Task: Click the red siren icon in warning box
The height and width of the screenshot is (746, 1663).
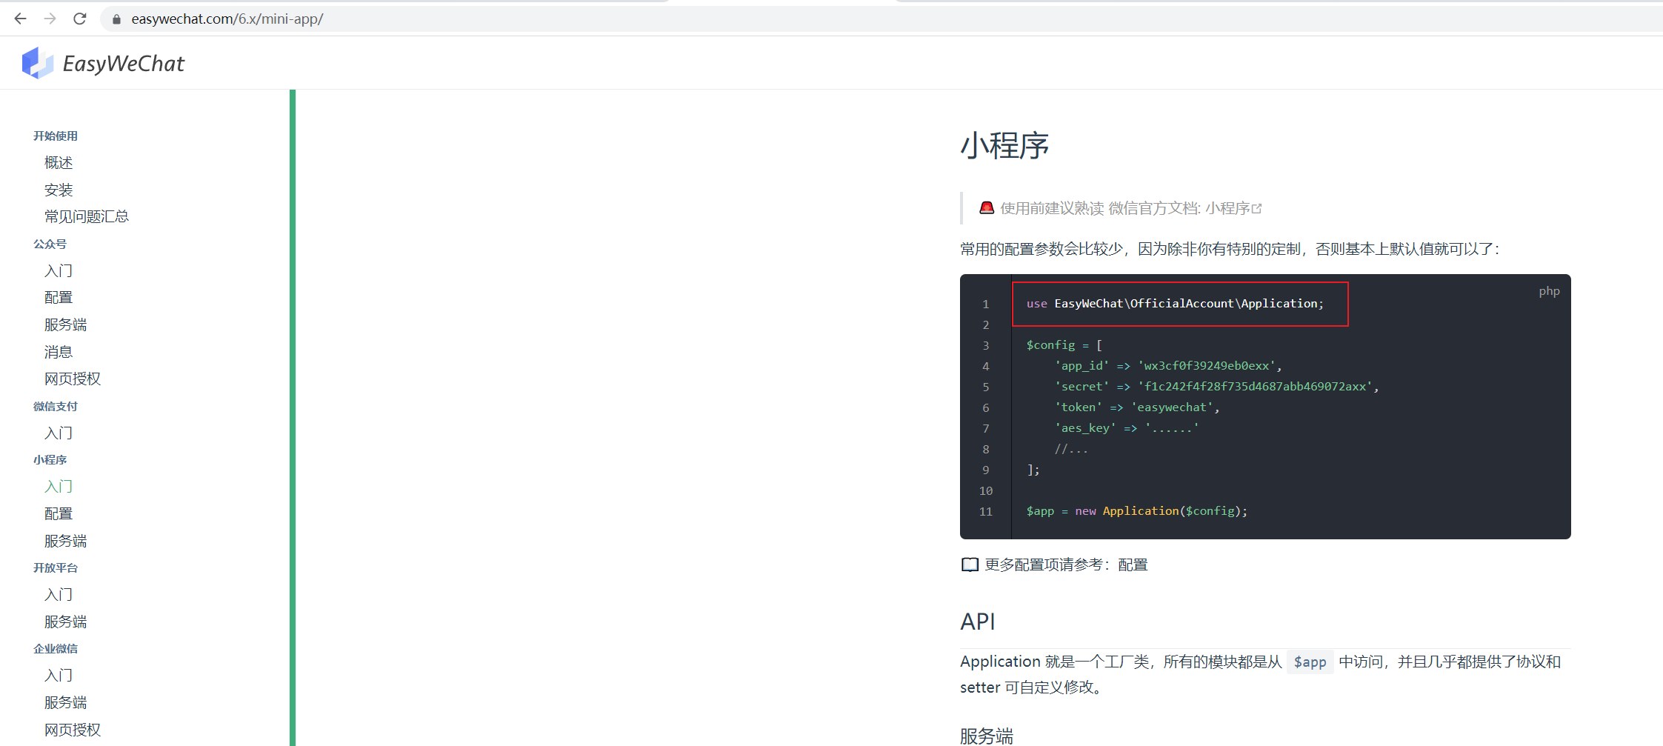Action: tap(987, 208)
